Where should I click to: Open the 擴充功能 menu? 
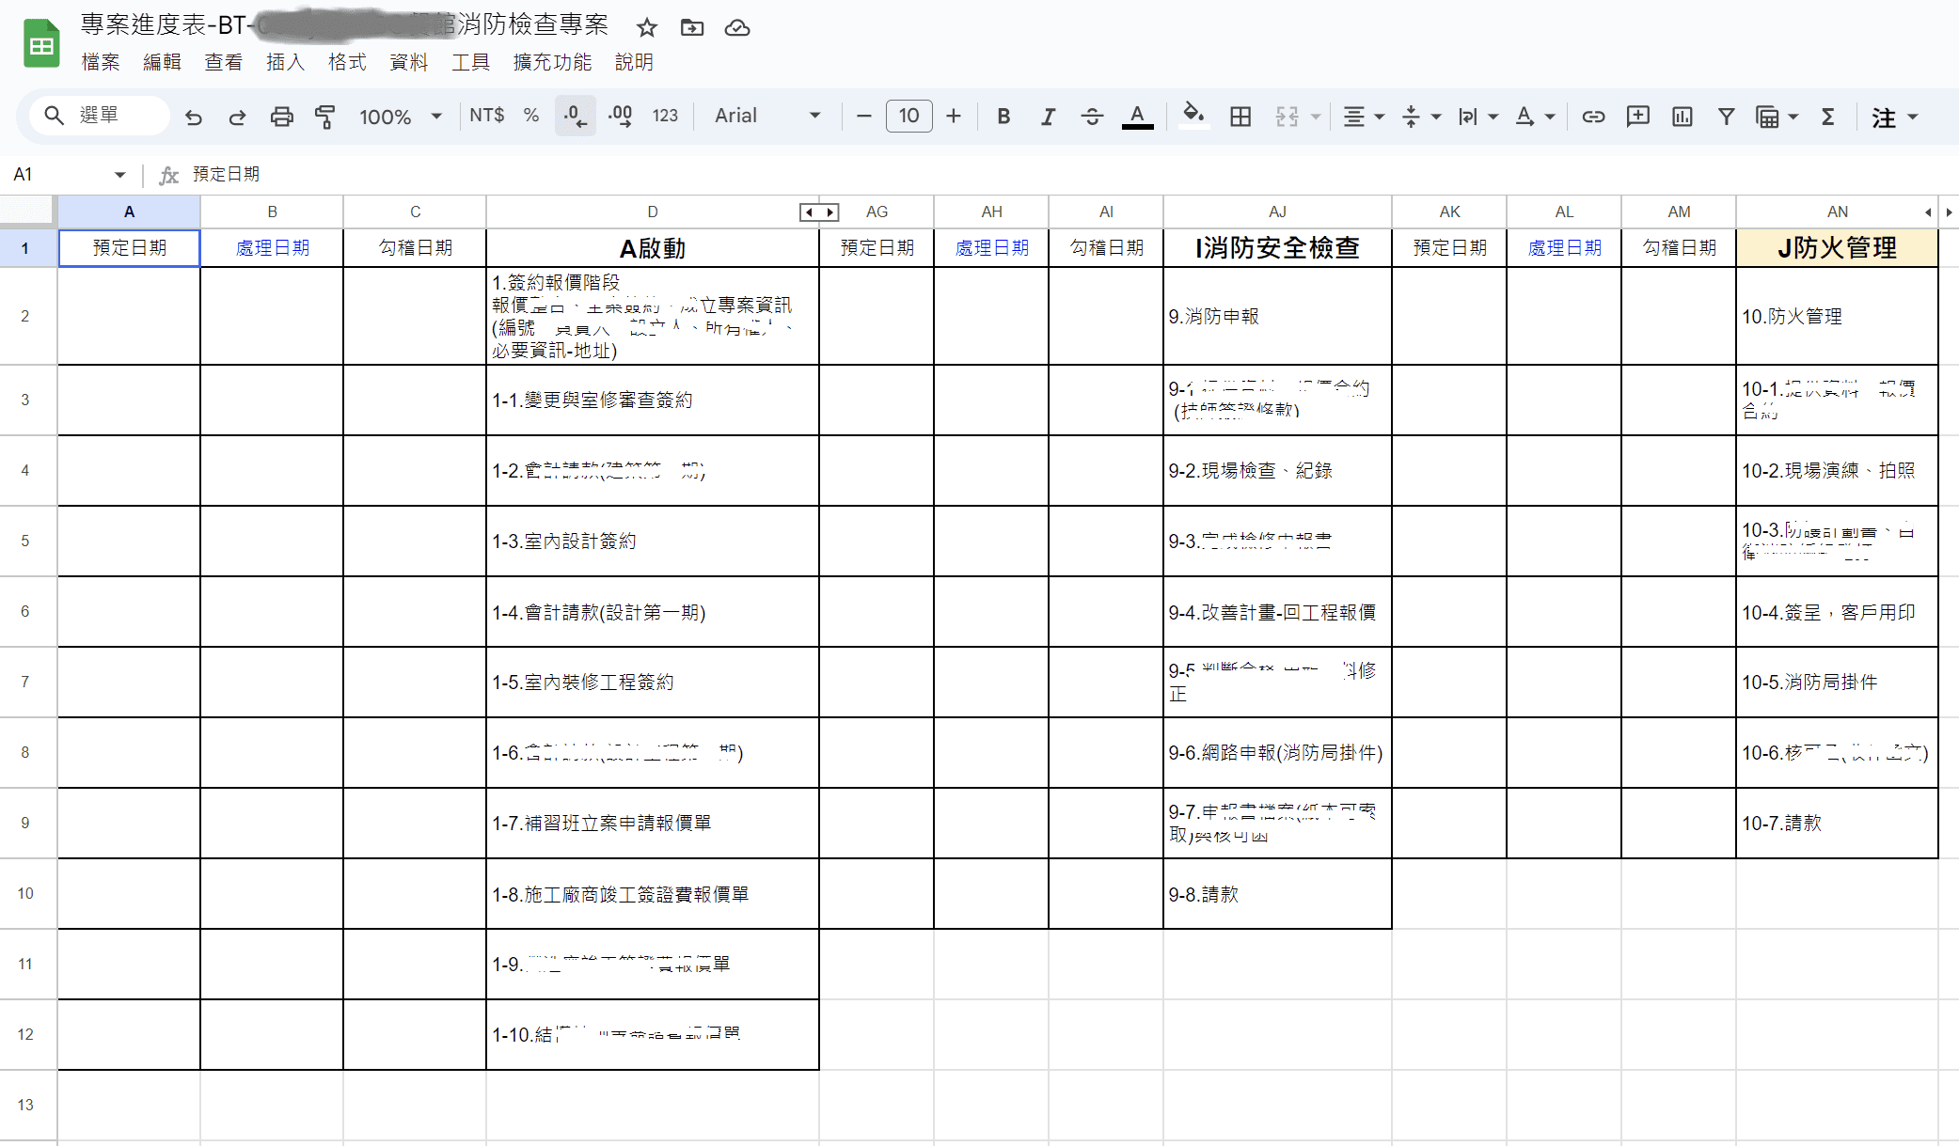[552, 62]
